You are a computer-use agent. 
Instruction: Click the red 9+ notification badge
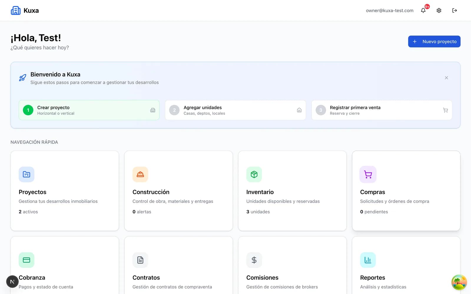[x=427, y=6]
